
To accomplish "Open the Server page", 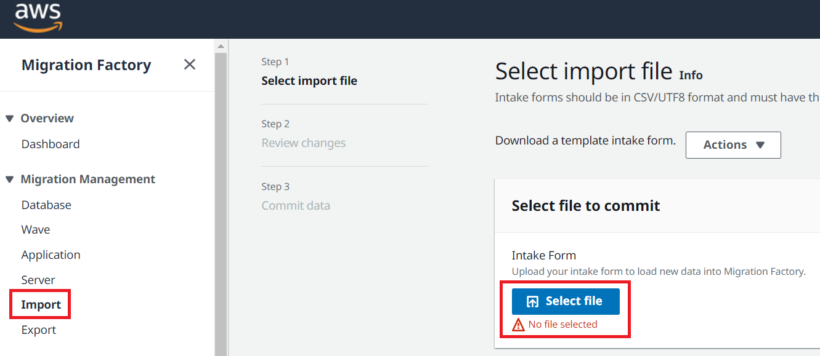I will click(38, 280).
